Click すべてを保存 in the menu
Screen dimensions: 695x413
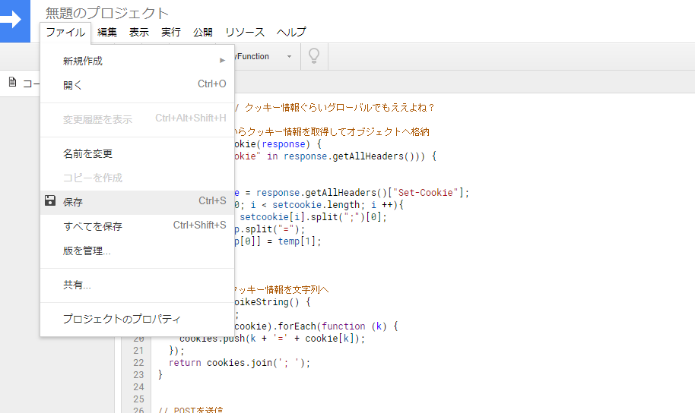click(92, 226)
